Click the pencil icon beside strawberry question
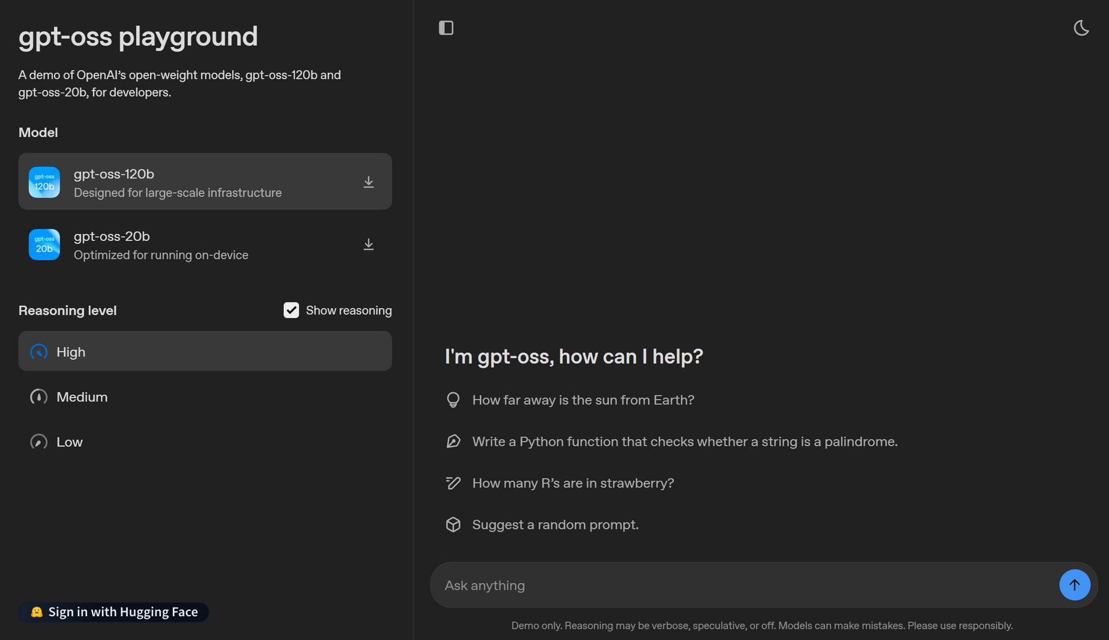Screen dimensions: 1109x640 tap(453, 483)
